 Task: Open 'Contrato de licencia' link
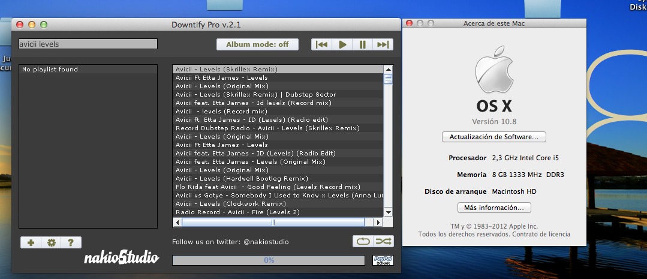pos(541,234)
